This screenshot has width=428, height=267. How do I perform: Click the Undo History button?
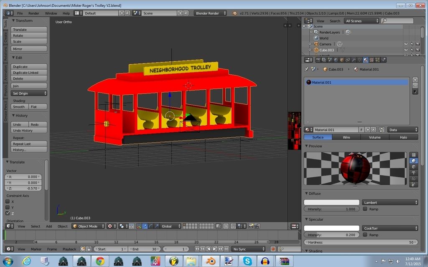(x=29, y=130)
